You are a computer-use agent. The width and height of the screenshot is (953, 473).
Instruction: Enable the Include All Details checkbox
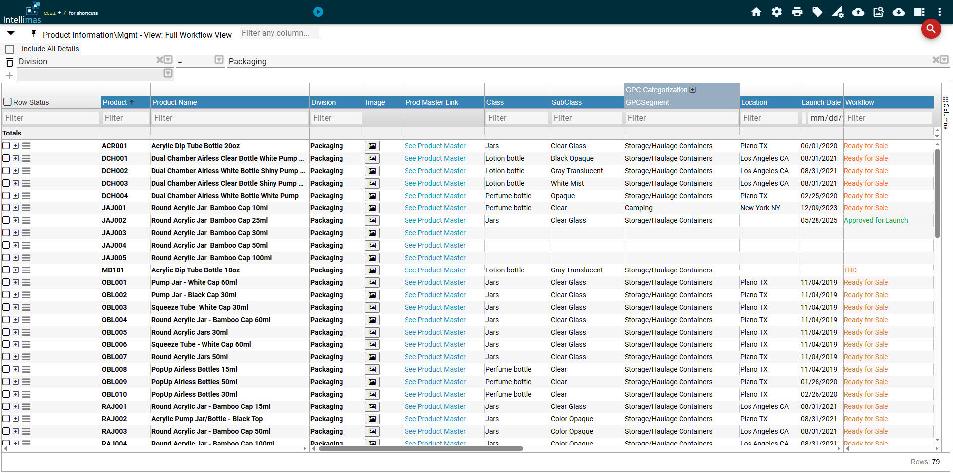point(10,49)
